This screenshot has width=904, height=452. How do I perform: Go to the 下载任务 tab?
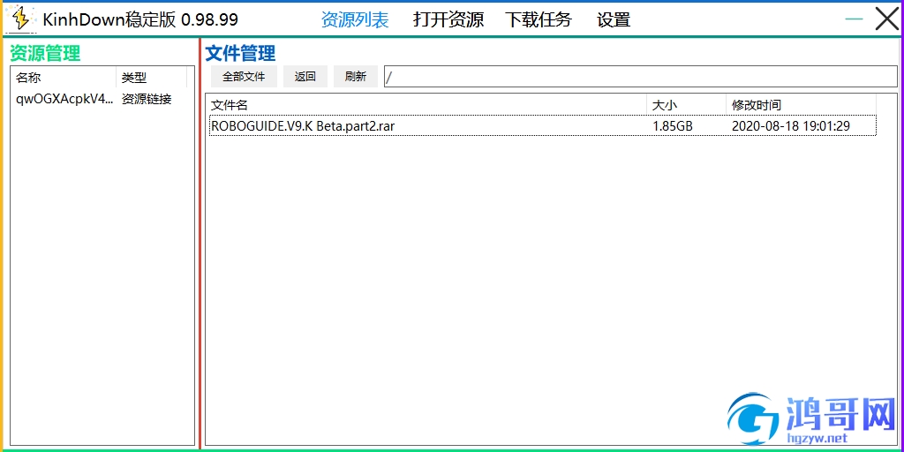539,19
